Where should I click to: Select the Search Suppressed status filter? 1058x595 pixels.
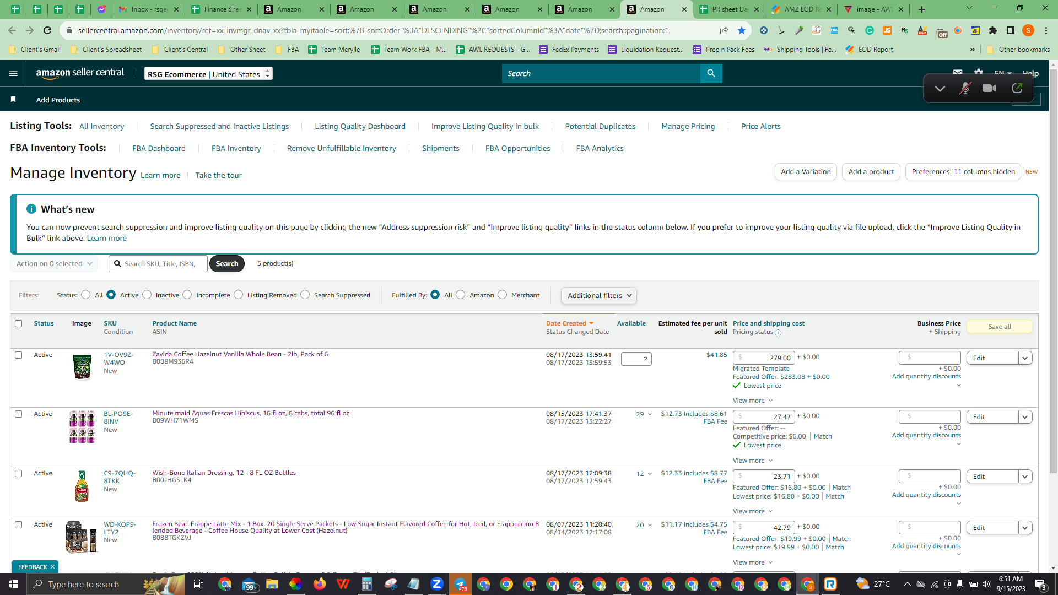tap(305, 295)
